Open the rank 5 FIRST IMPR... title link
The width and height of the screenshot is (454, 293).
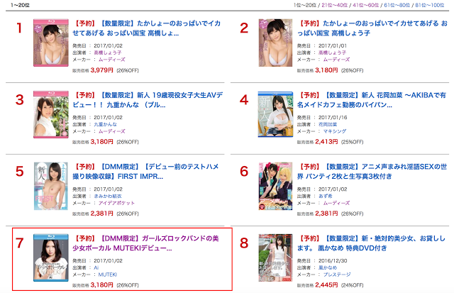pos(145,172)
